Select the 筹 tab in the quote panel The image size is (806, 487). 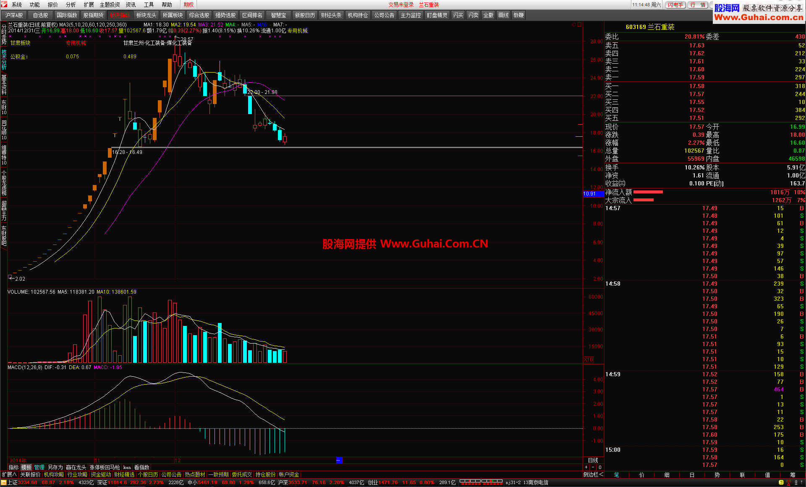(793, 475)
